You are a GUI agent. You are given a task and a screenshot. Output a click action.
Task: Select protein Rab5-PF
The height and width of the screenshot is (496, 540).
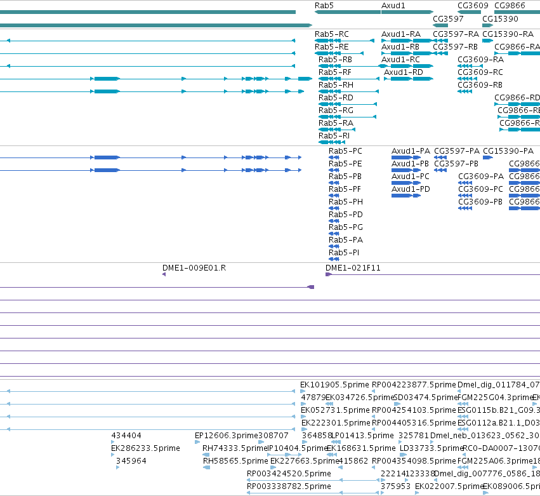point(345,190)
